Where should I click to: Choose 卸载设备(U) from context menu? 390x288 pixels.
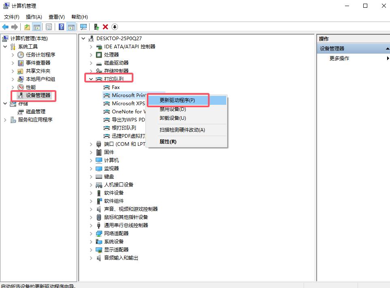point(173,118)
